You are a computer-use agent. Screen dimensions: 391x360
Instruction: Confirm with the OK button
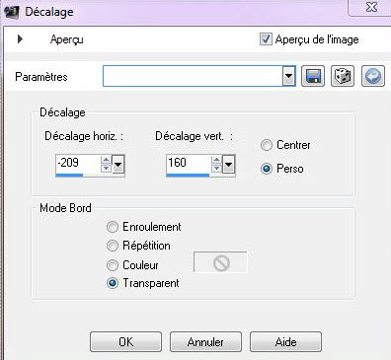point(125,342)
